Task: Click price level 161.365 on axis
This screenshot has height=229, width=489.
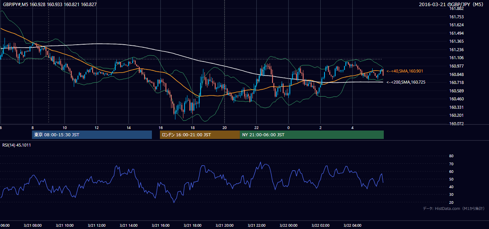Action: coord(456,42)
